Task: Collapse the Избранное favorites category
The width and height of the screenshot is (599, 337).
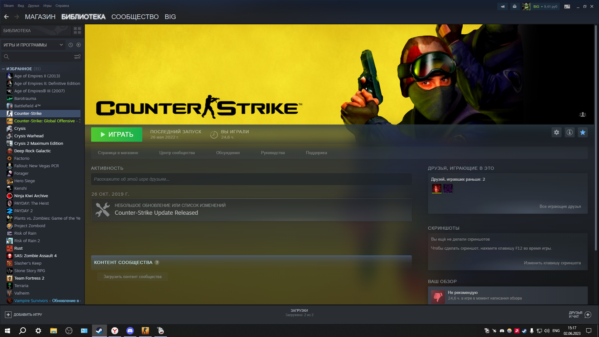Action: (x=3, y=69)
